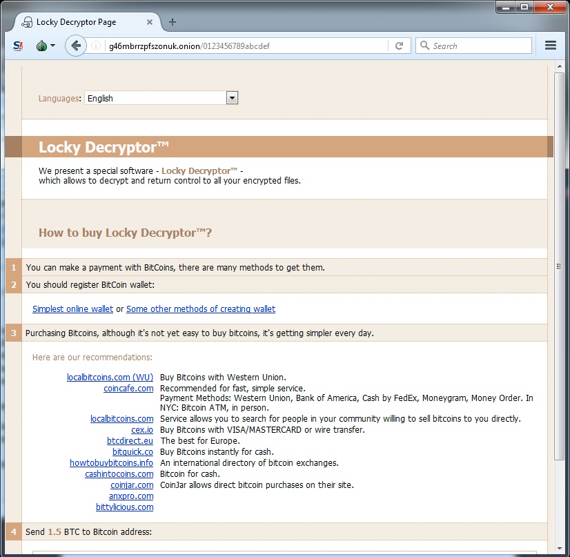Open the Simplest online wallet link
Screen dimensions: 570x557
click(72, 309)
